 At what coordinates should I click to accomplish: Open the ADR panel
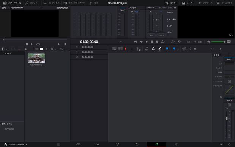(x=93, y=3)
